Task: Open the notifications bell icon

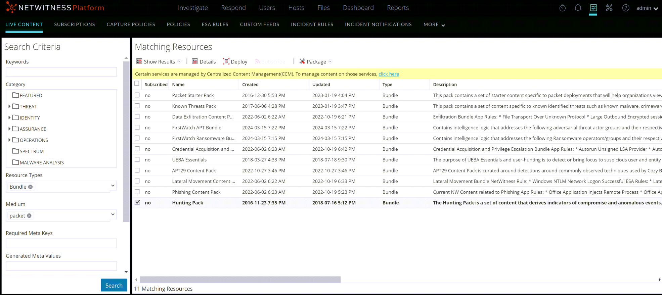Action: [x=578, y=8]
